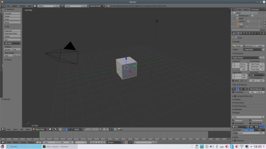The image size is (266, 149).
Task: Collapse the Operator panel
Action: [x=6, y=99]
